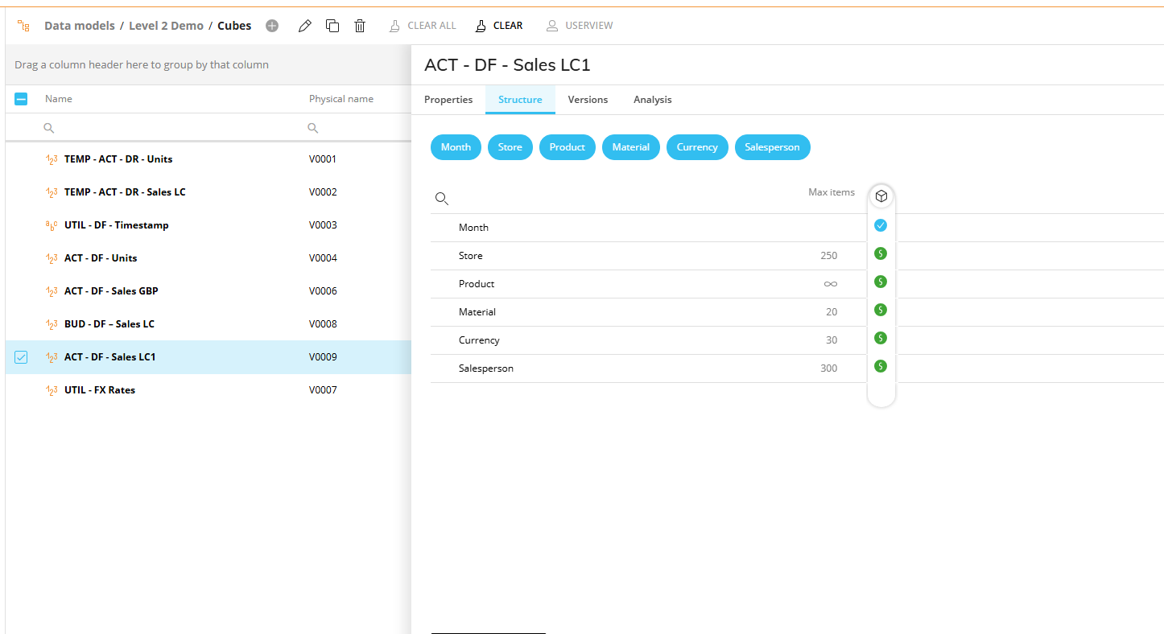Viewport: 1164px width, 634px height.
Task: Go to Level 2 Demo breadcrumb
Action: [167, 26]
